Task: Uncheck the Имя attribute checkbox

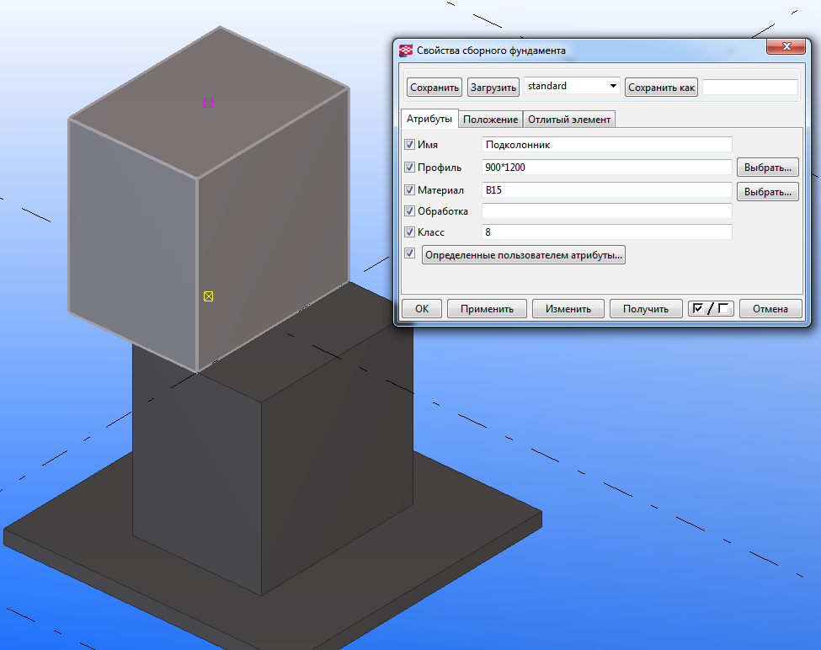Action: 410,145
